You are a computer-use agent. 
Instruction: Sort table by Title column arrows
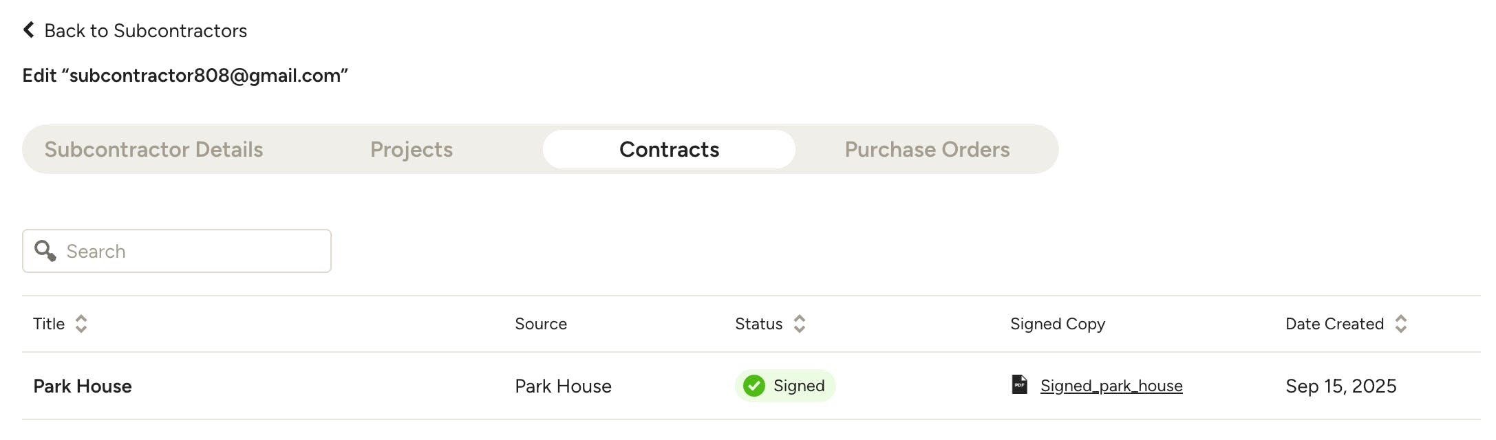click(x=81, y=324)
